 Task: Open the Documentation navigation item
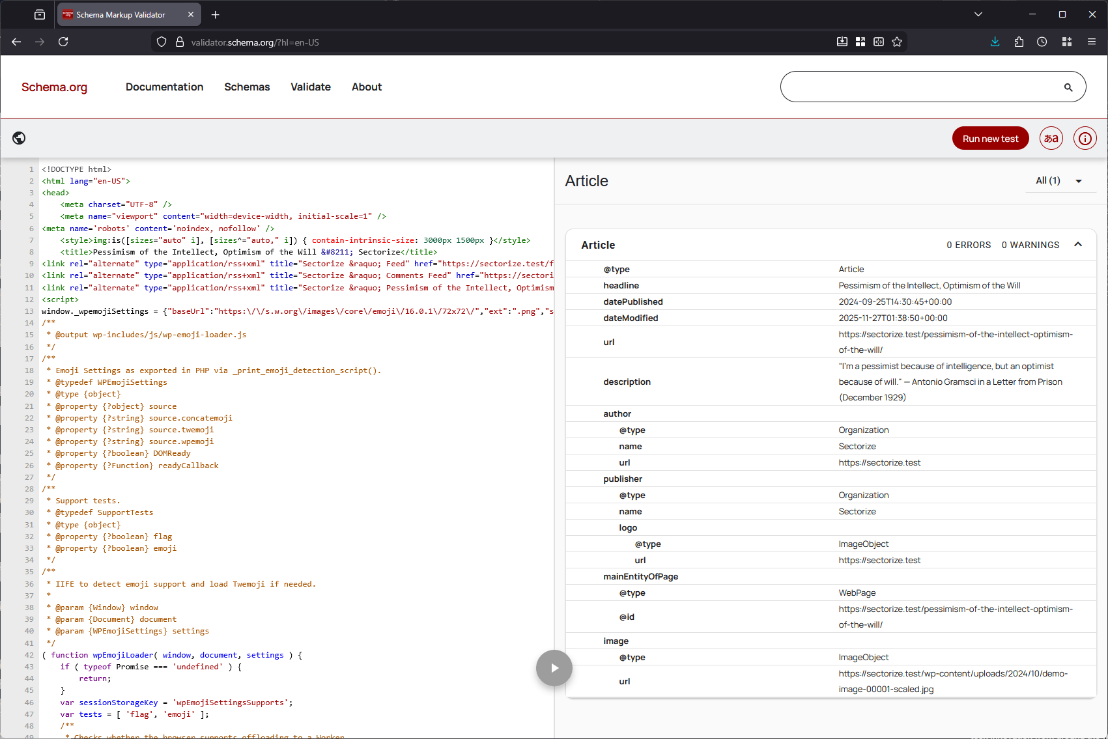164,87
